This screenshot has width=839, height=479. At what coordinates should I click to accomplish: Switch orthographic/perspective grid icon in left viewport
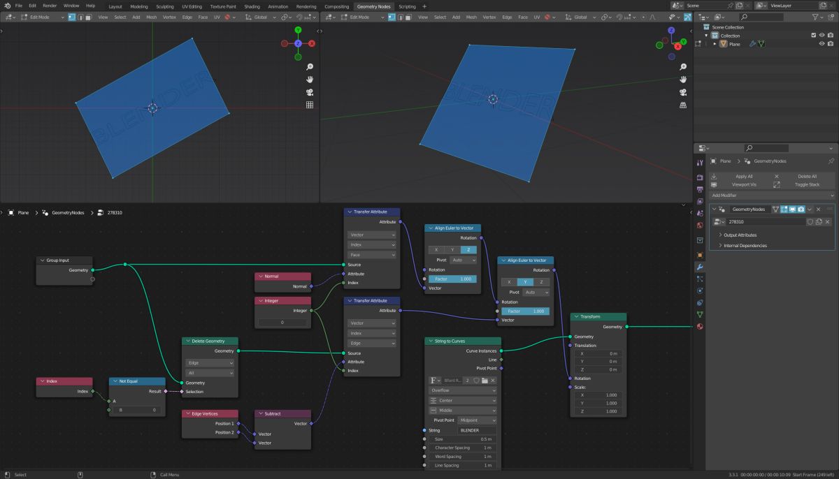click(309, 105)
